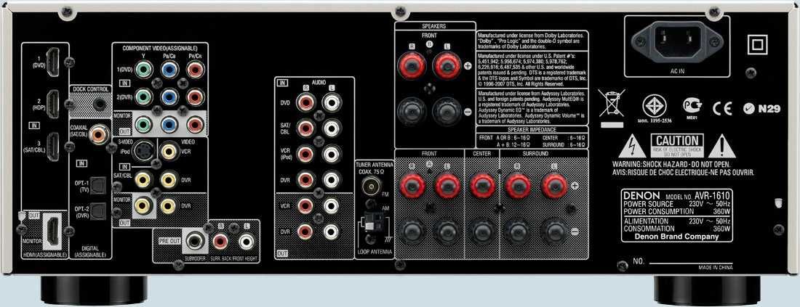Click the SURR. BACK/FRONT HEIGHT right pre out

220,241
